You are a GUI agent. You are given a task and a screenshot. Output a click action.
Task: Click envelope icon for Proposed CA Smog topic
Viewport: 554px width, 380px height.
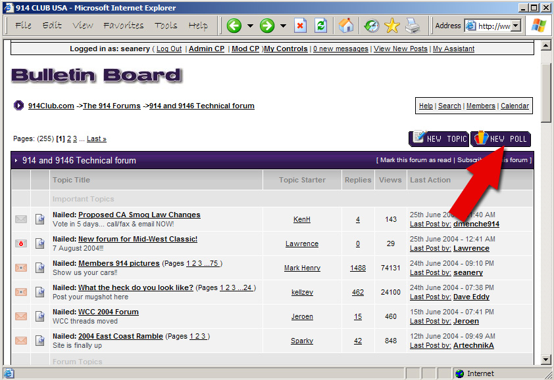[21, 219]
